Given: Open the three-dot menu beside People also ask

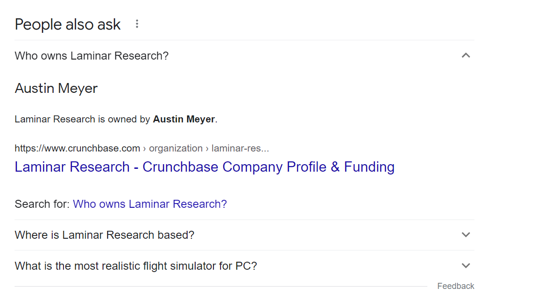Looking at the screenshot, I should [137, 24].
